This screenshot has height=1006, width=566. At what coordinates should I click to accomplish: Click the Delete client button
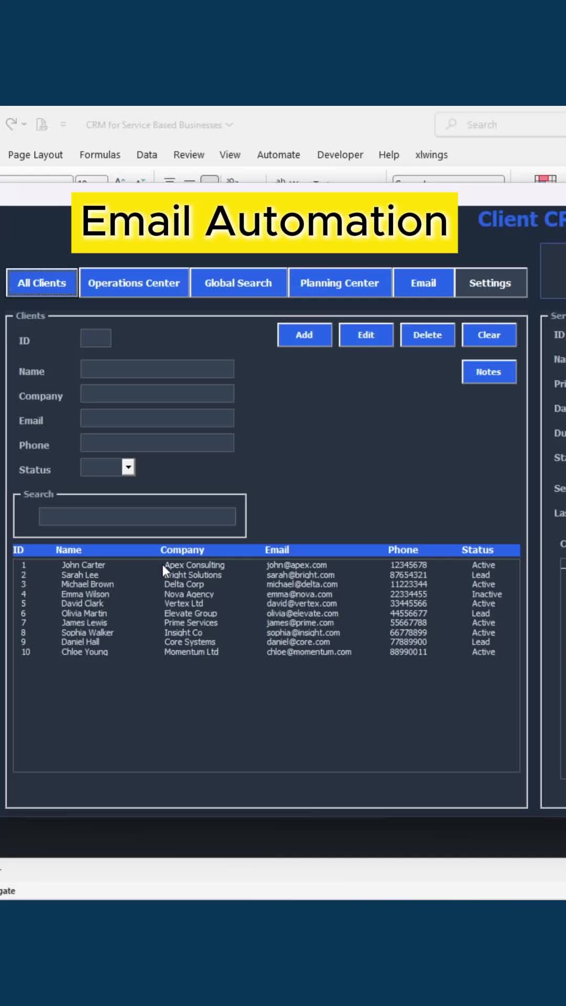[x=428, y=335]
